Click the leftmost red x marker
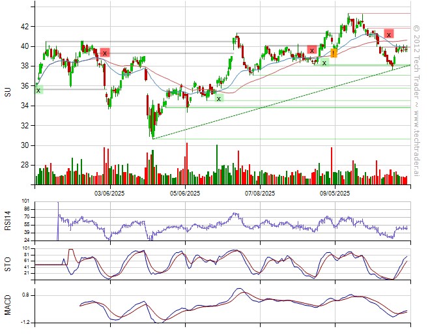The image size is (428, 335). (104, 53)
